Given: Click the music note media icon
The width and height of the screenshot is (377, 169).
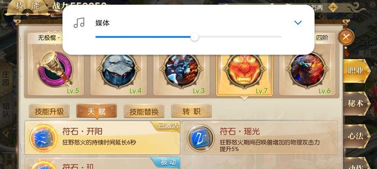Looking at the screenshot, I should [x=79, y=23].
